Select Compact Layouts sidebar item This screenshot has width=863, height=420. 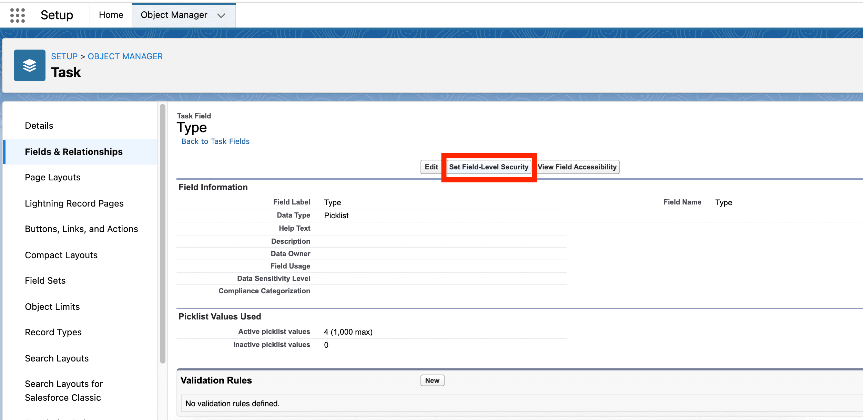pyautogui.click(x=61, y=255)
